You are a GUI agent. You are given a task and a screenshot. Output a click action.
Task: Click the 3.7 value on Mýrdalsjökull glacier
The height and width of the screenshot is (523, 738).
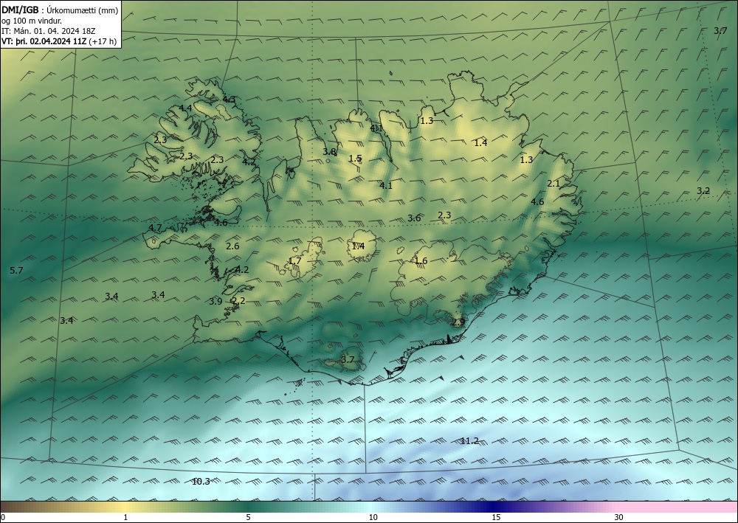(x=348, y=360)
